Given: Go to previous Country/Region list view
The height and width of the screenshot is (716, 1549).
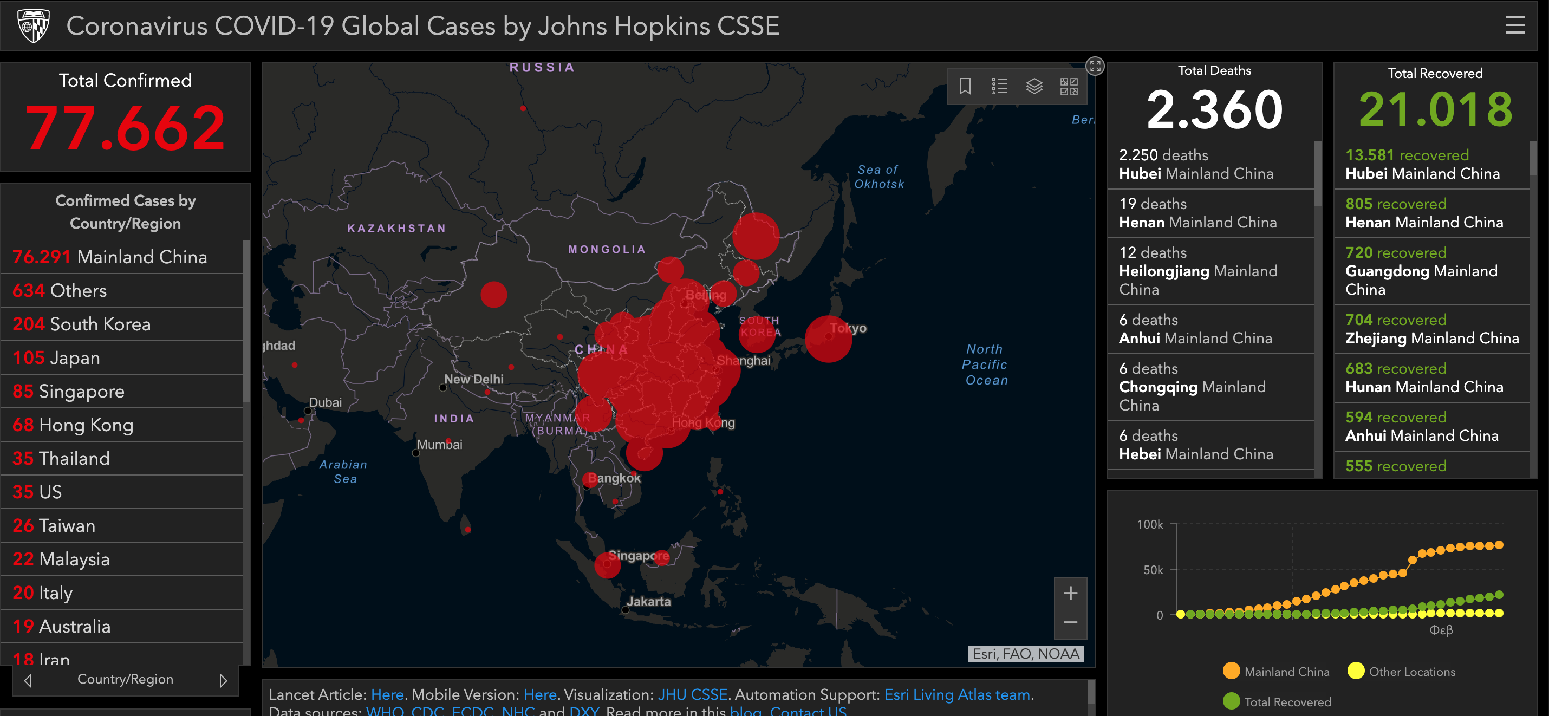Looking at the screenshot, I should coord(28,681).
